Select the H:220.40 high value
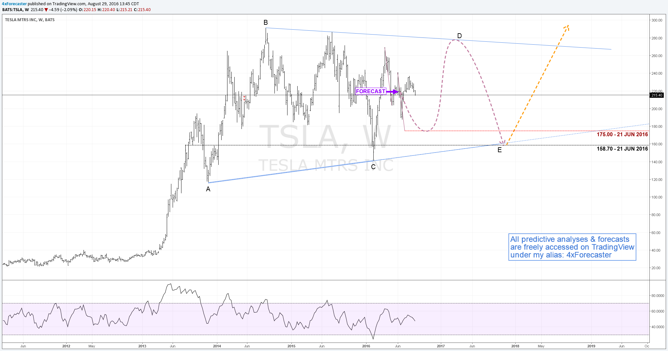 [106, 10]
